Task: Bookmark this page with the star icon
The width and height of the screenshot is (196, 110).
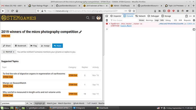Action: (134, 11)
